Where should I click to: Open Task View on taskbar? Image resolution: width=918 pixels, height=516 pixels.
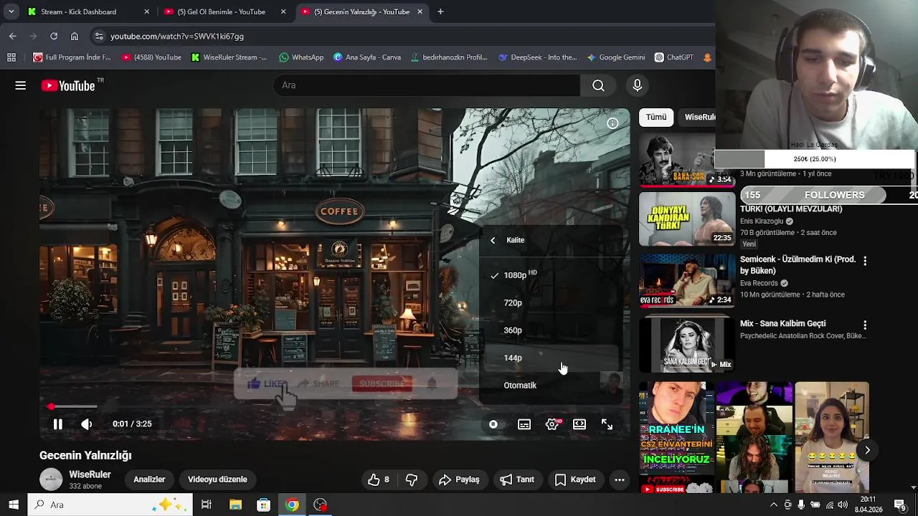point(206,505)
